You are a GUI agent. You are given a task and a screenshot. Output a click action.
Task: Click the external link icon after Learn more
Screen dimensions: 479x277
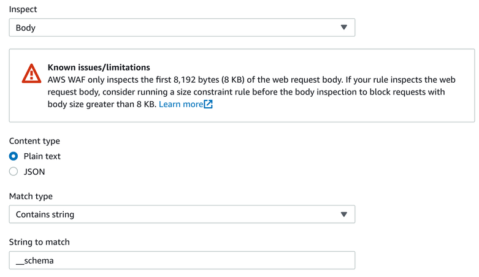(x=209, y=104)
